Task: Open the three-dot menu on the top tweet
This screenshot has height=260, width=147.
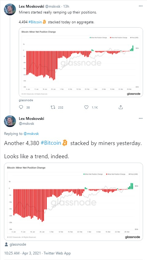Action: [141, 6]
